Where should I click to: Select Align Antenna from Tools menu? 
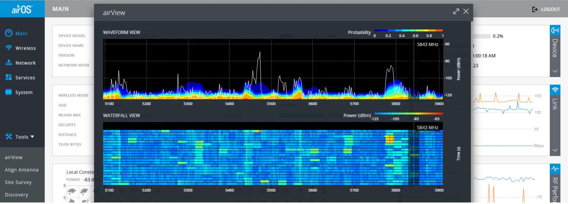(x=22, y=170)
